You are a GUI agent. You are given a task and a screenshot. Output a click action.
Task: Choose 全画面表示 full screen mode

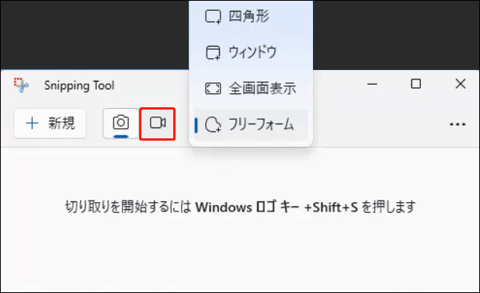[x=251, y=89]
